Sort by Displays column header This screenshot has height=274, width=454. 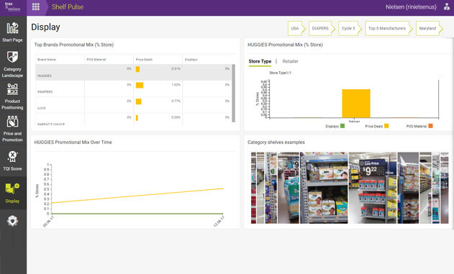[191, 59]
